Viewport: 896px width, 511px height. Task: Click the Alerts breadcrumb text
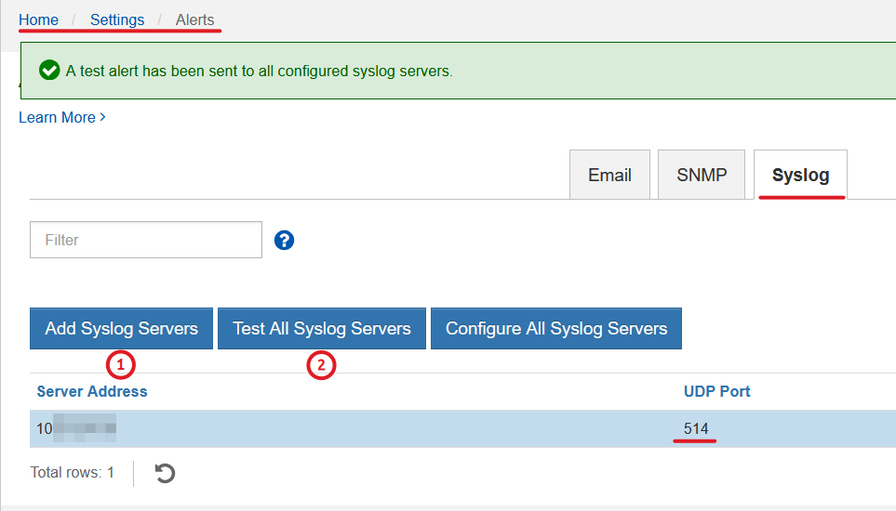click(x=194, y=20)
